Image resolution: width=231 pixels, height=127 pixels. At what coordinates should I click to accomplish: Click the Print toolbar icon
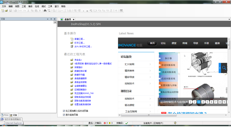coord(16,11)
